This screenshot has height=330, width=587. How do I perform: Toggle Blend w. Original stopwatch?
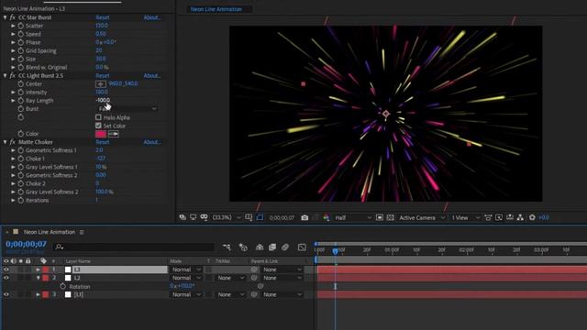pos(21,67)
